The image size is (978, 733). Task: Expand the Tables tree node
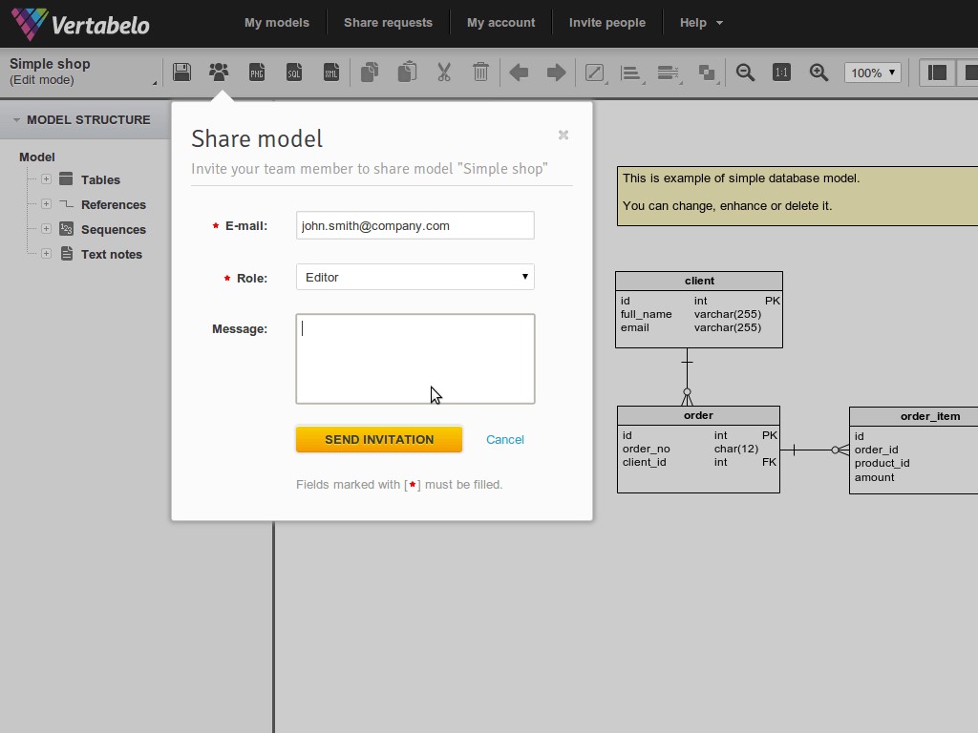click(x=46, y=179)
